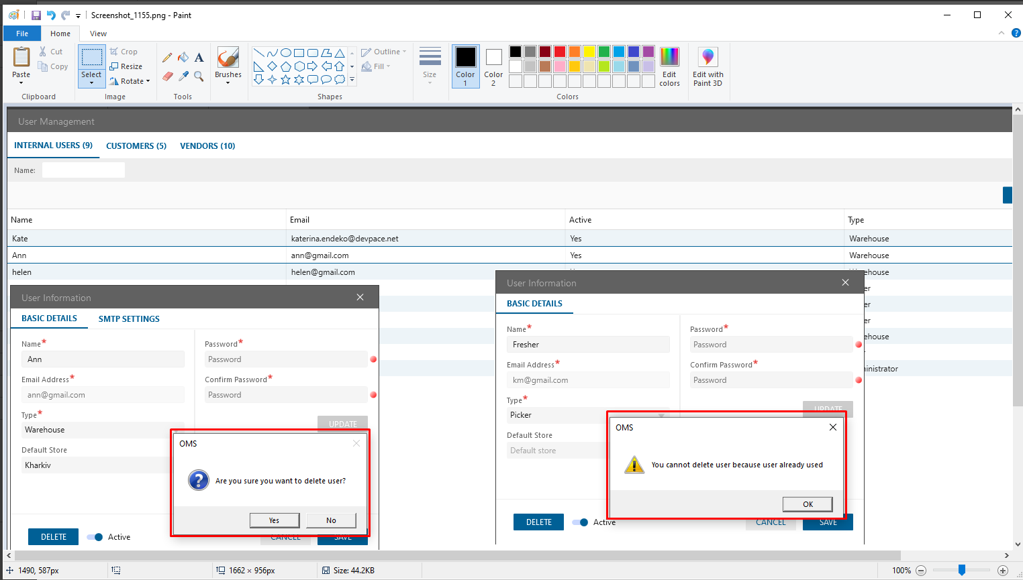Pick the red color swatch
This screenshot has width=1023, height=580.
click(x=560, y=52)
